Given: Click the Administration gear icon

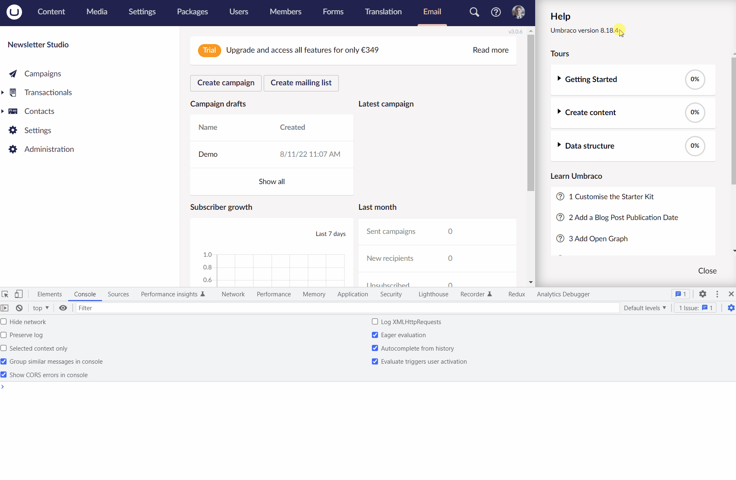Looking at the screenshot, I should click(x=13, y=149).
